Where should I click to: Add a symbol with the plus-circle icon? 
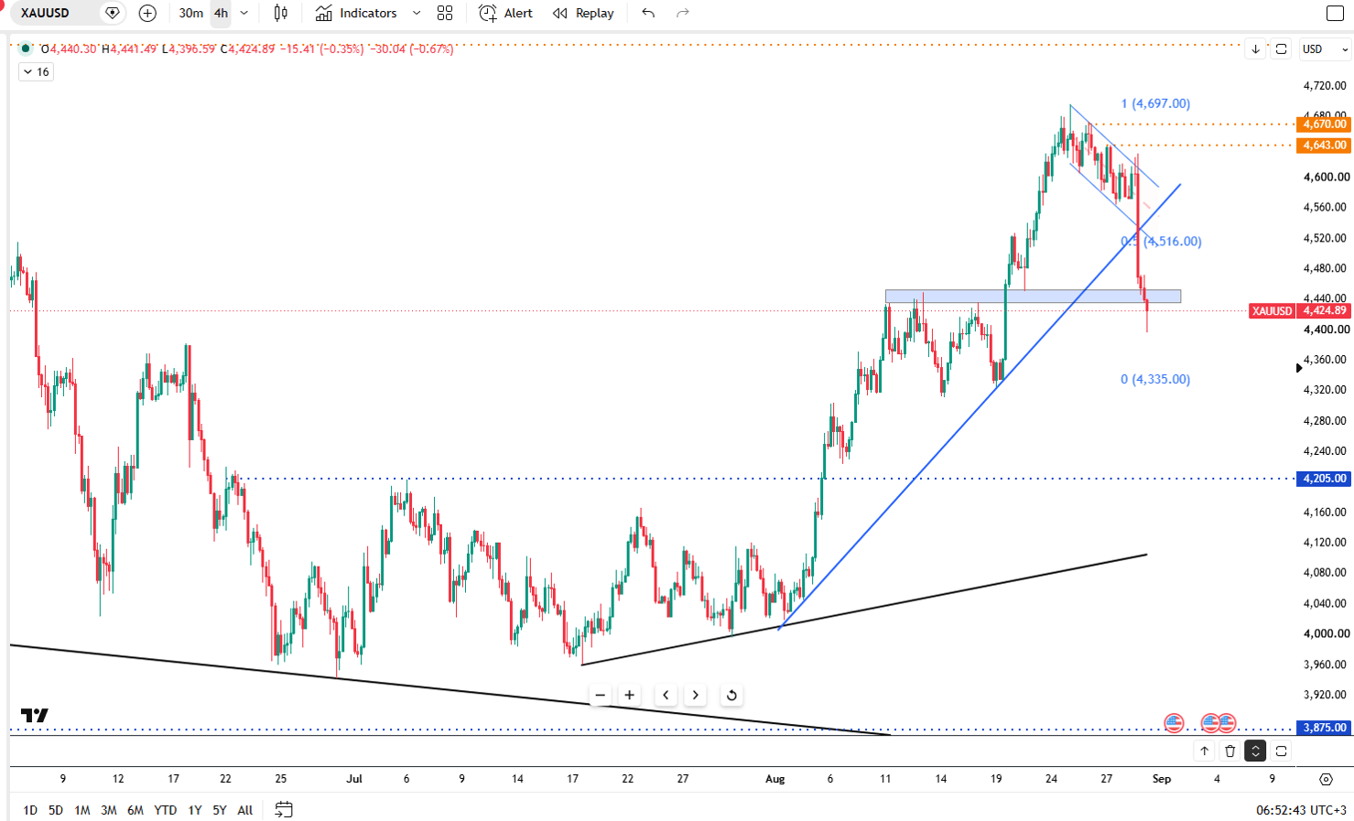pyautogui.click(x=147, y=13)
